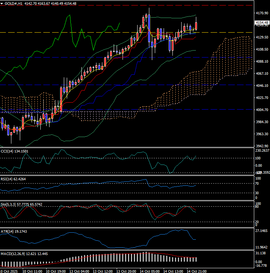Click the 27.1465 ATR scale value
270x273 pixels.
tap(262, 232)
